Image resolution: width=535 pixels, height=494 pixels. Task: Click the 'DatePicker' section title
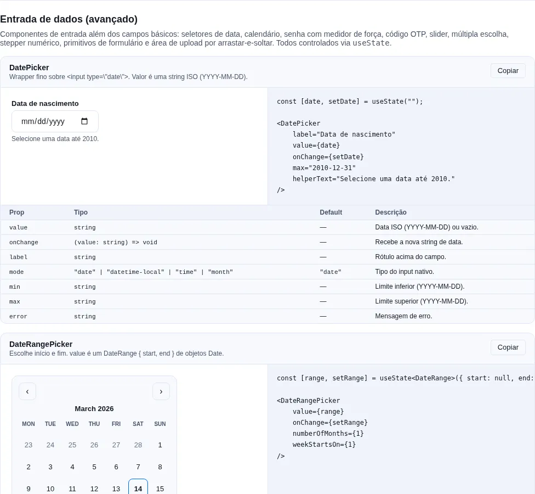(29, 68)
